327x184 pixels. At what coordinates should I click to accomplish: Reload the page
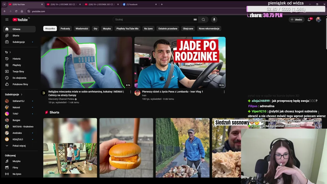pyautogui.click(x=16, y=11)
